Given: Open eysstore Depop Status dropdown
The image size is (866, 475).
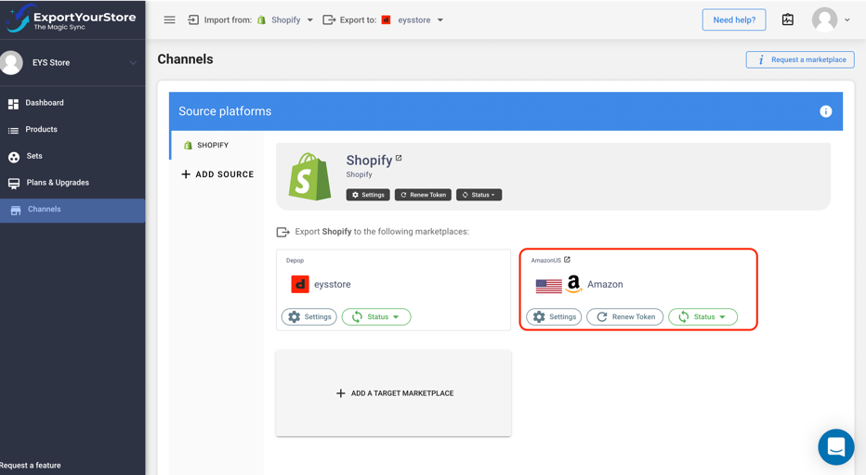Looking at the screenshot, I should pyautogui.click(x=376, y=316).
